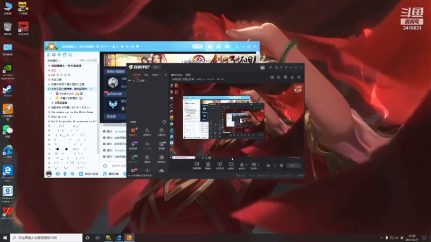Click the Windows Start button
This screenshot has width=431, height=242.
coord(5,238)
